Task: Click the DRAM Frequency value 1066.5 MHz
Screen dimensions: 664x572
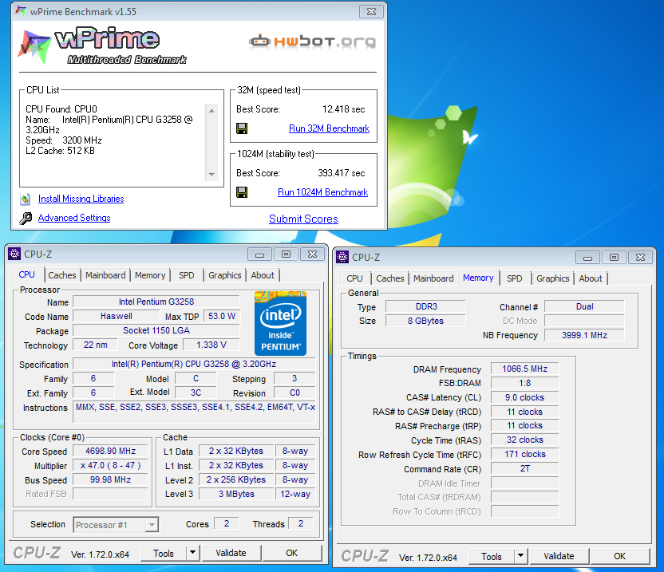Action: (x=524, y=369)
